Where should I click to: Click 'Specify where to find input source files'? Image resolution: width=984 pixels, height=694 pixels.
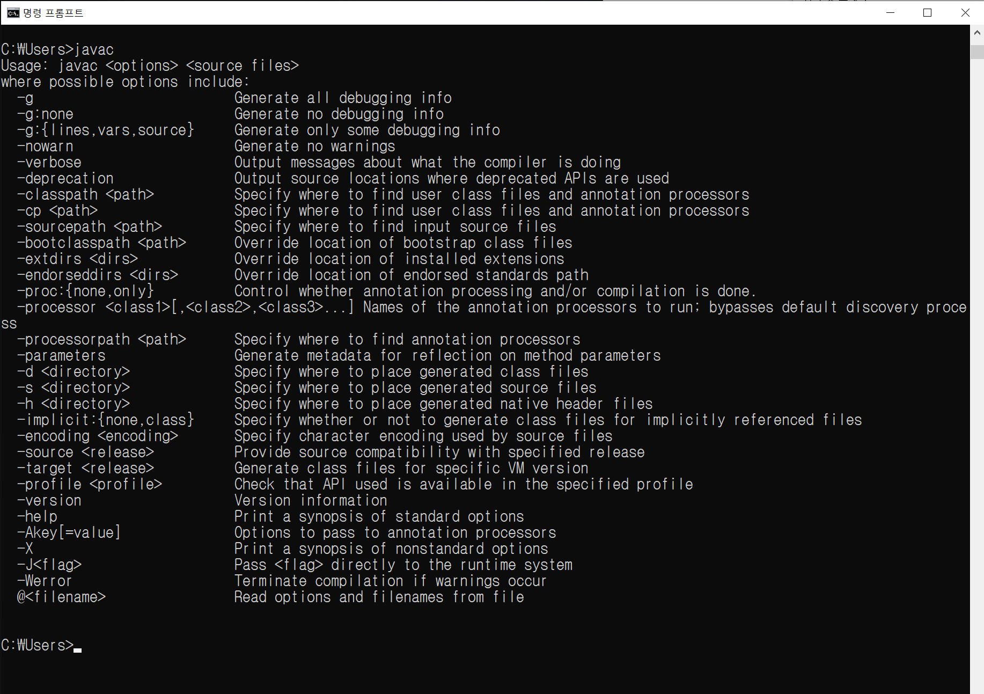tap(395, 227)
